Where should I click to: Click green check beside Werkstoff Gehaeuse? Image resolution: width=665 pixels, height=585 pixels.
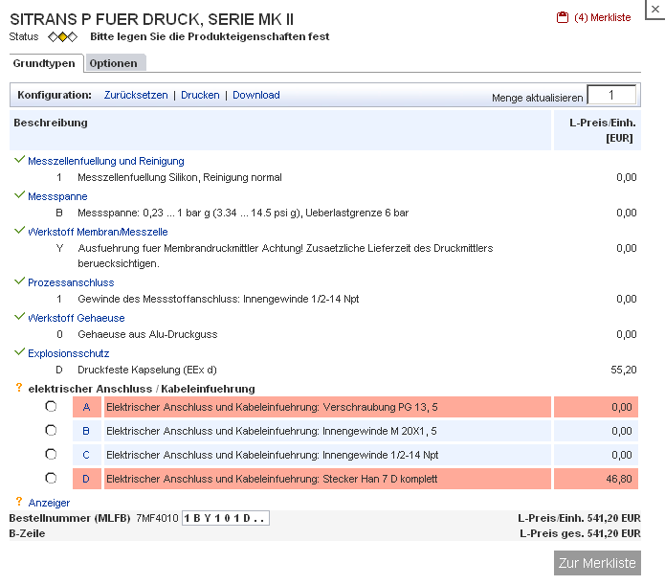point(19,317)
